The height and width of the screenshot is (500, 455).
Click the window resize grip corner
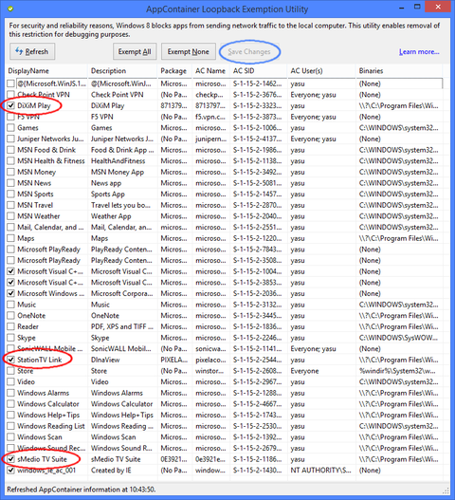pos(446,491)
